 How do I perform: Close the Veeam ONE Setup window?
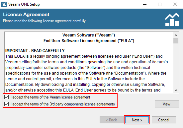(x=175, y=4)
